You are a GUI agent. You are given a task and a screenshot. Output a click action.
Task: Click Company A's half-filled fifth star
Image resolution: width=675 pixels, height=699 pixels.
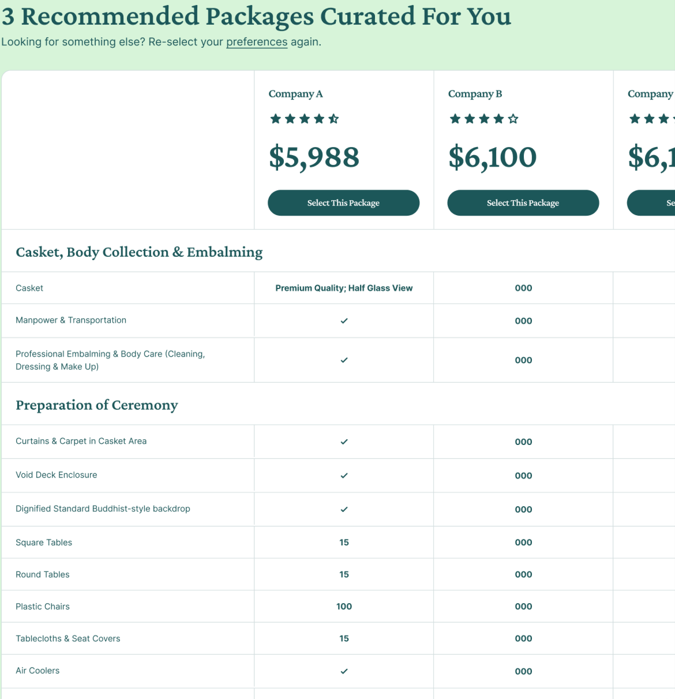333,119
